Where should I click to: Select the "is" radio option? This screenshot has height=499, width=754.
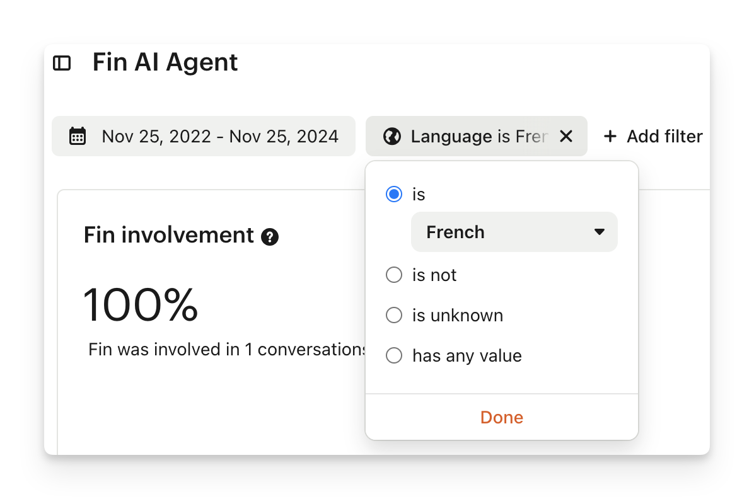tap(394, 194)
